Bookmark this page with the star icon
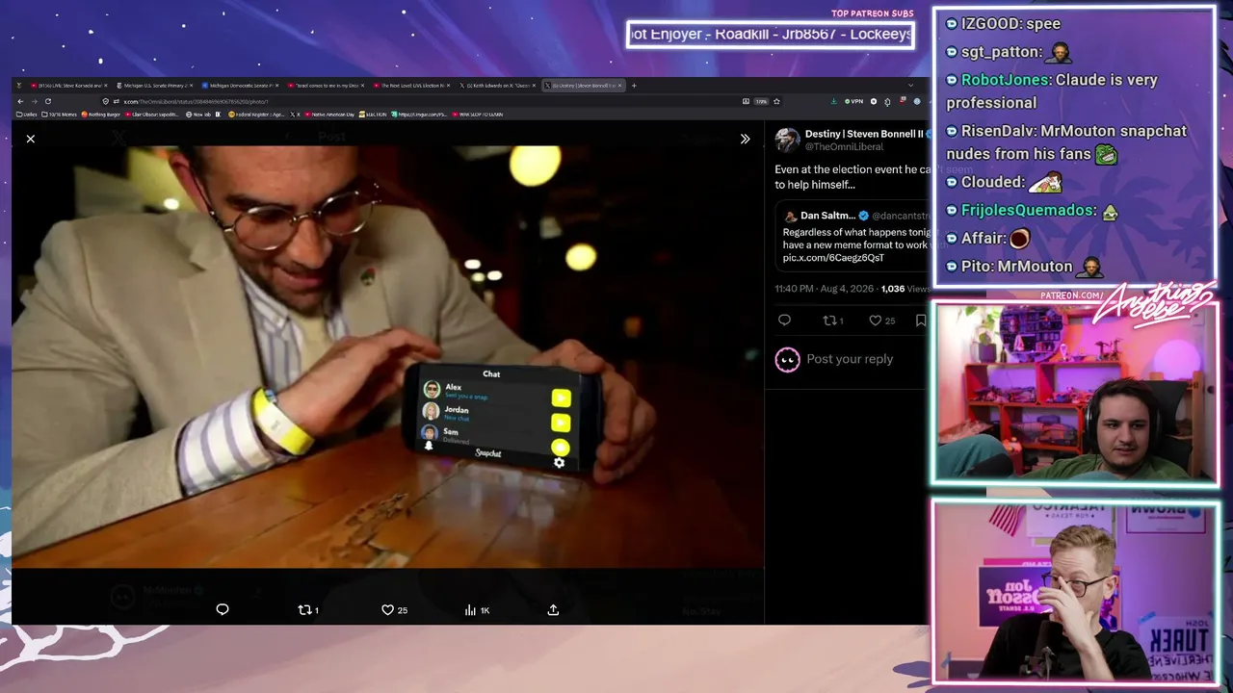This screenshot has width=1233, height=693. (776, 101)
